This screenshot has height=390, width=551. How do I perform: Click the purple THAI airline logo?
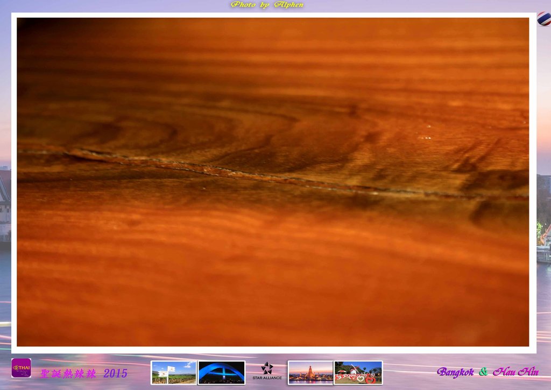(x=21, y=368)
